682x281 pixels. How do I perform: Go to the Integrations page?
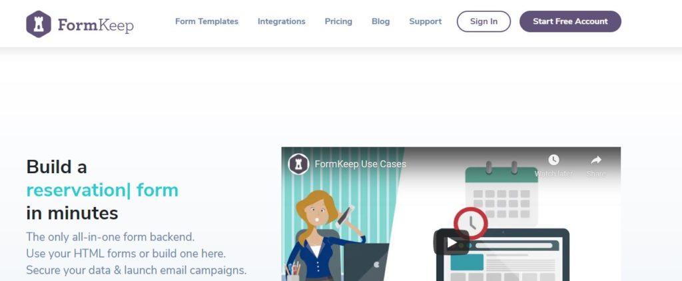pyautogui.click(x=282, y=21)
